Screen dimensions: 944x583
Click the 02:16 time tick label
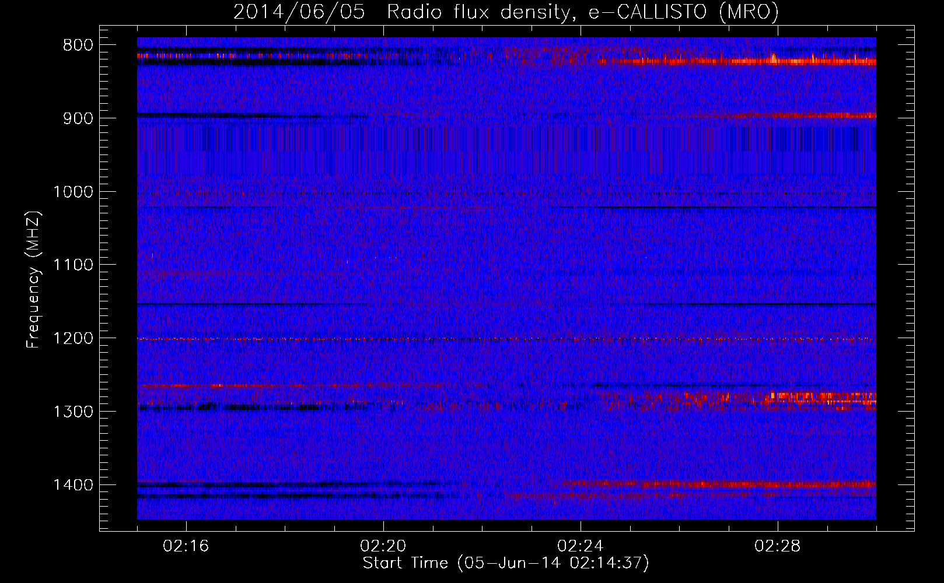pos(186,546)
